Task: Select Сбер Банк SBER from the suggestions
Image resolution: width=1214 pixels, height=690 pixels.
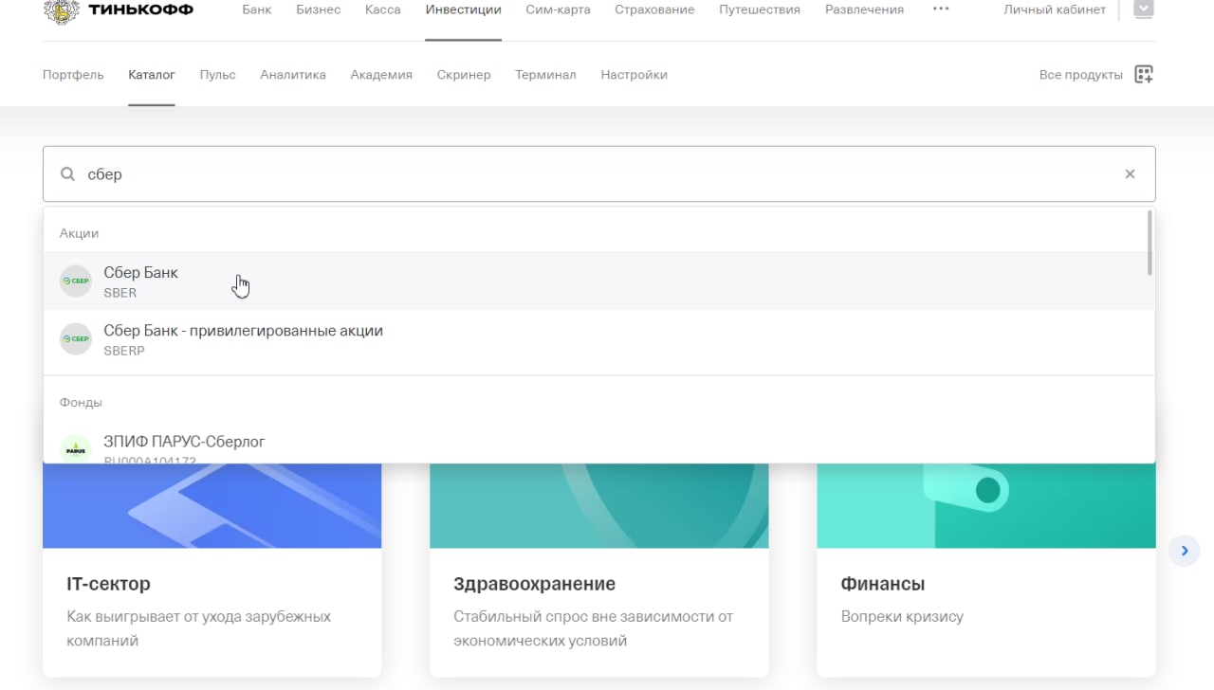Action: click(140, 281)
